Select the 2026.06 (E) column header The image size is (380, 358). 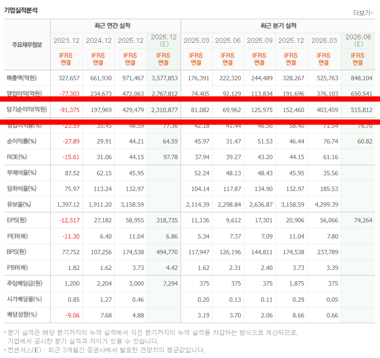click(358, 40)
